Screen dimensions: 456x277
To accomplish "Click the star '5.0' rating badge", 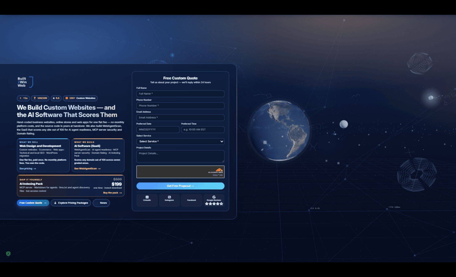I will 56,98.
